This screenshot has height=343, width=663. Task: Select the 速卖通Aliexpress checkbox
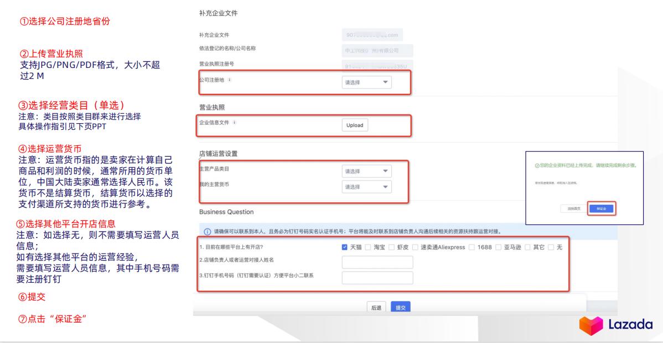(415, 247)
